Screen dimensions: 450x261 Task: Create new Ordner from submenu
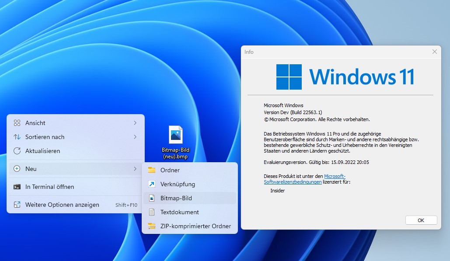click(190, 170)
